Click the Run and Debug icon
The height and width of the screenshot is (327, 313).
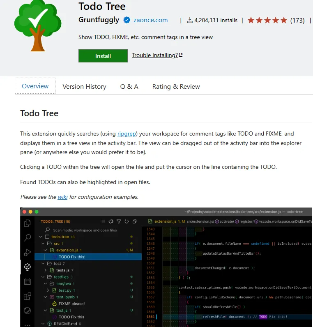click(x=28, y=252)
